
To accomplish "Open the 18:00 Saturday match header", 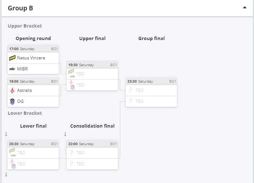I will pyautogui.click(x=33, y=81).
